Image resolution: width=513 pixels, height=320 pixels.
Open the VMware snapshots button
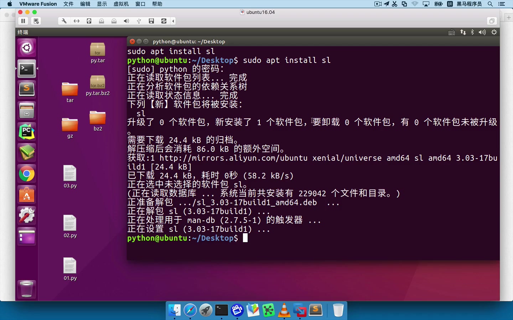click(36, 21)
